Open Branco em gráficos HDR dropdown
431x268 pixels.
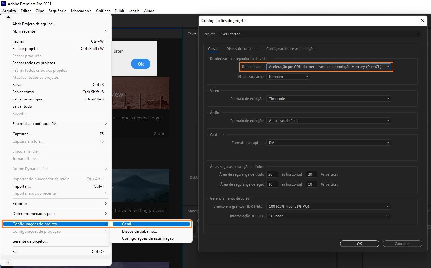coord(329,206)
